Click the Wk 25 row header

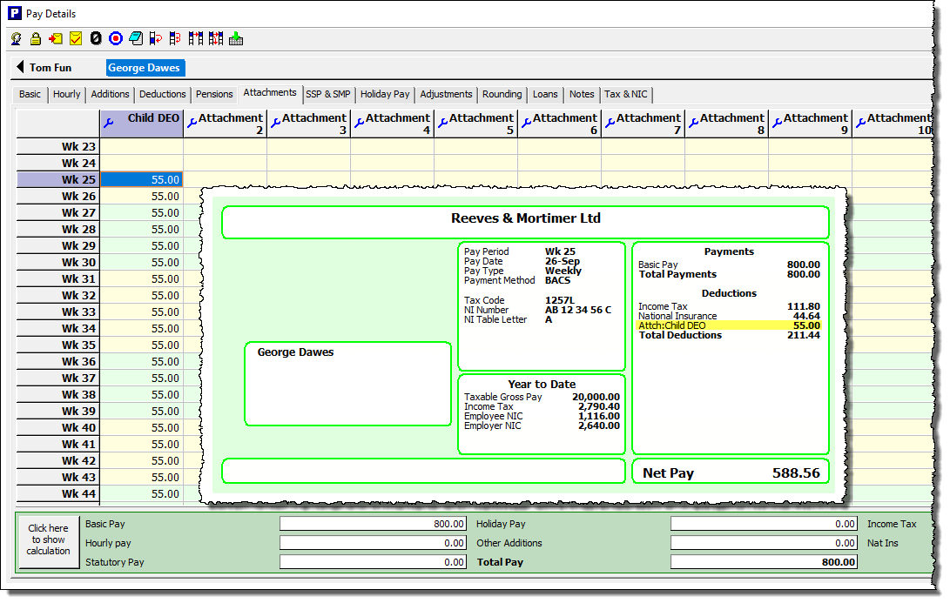58,180
